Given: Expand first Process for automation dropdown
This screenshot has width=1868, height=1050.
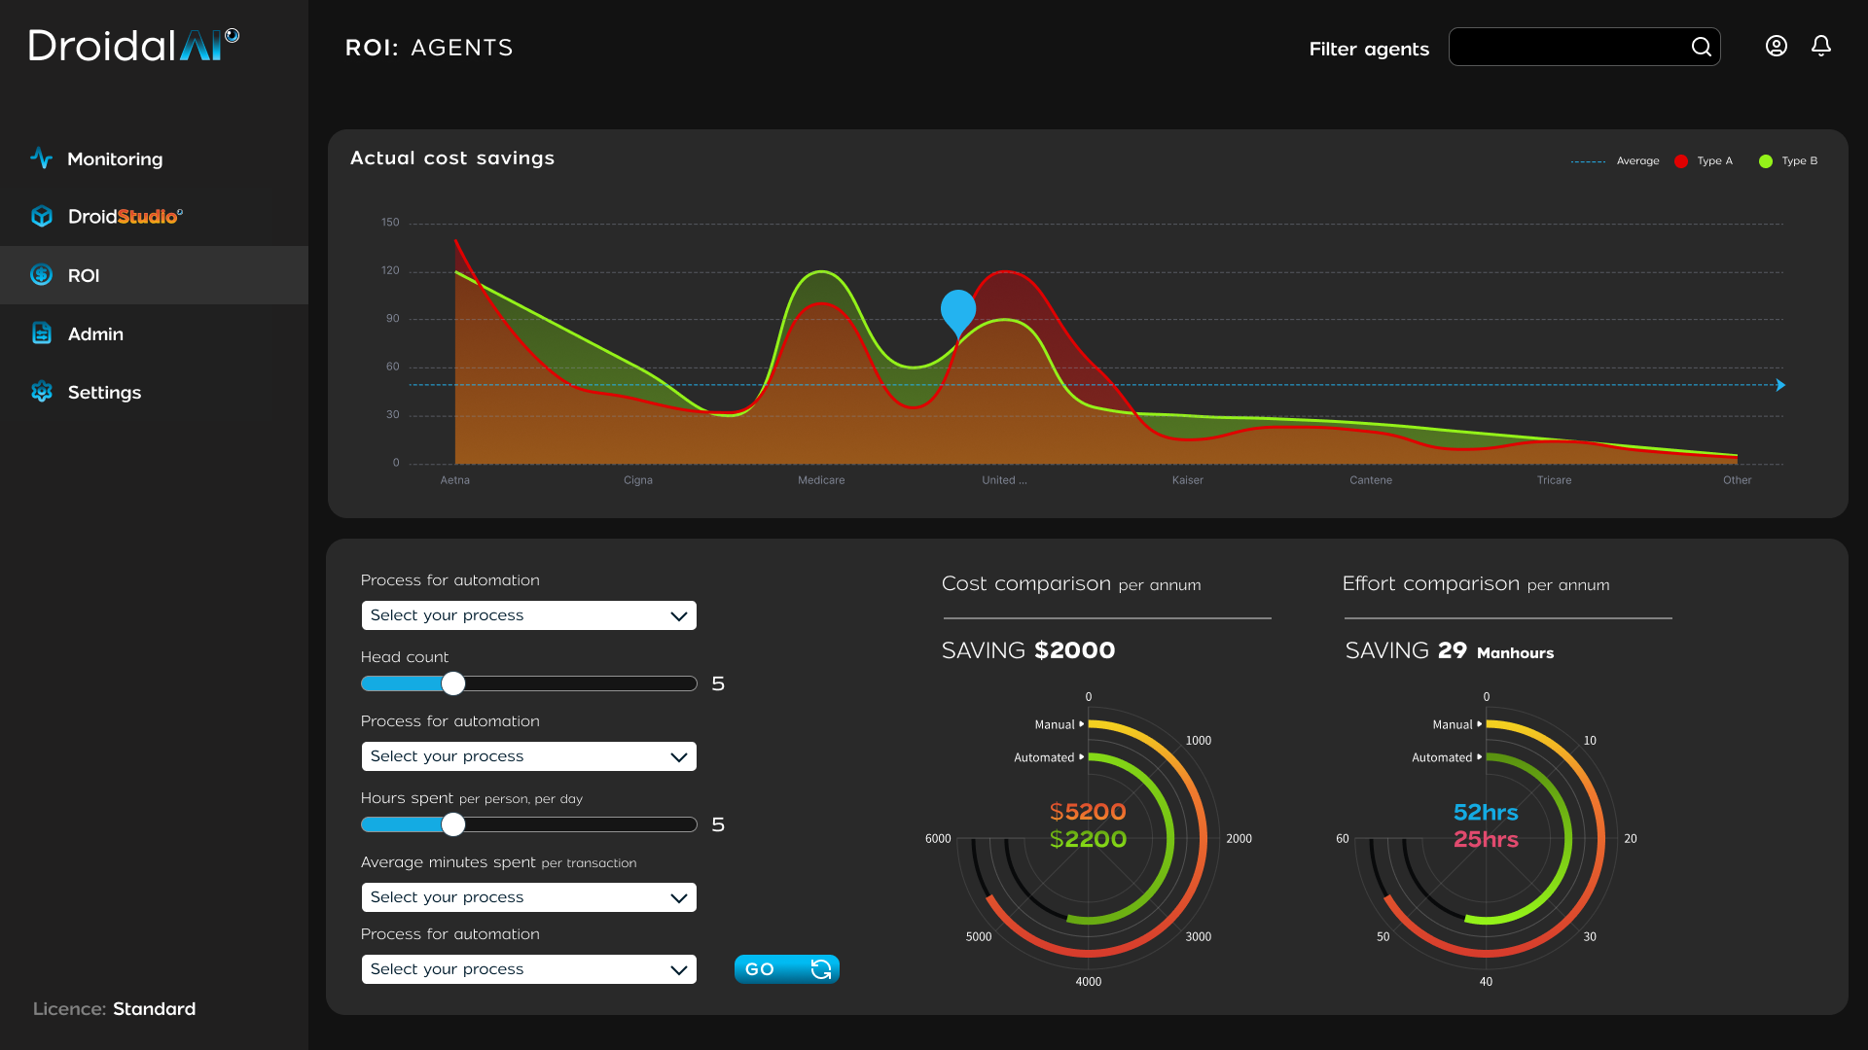Looking at the screenshot, I should coord(528,615).
